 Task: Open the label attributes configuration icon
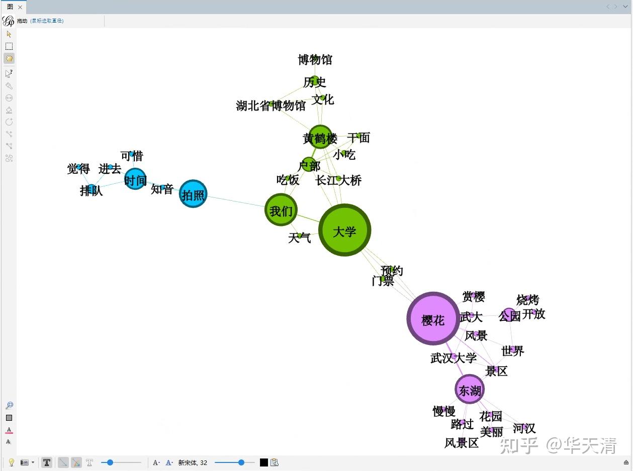point(274,462)
